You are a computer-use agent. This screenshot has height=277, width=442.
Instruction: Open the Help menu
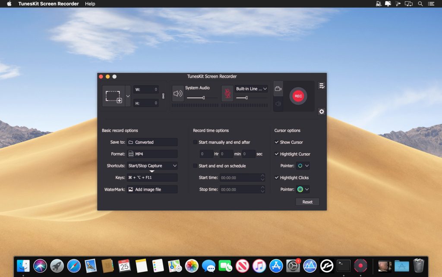(x=91, y=4)
